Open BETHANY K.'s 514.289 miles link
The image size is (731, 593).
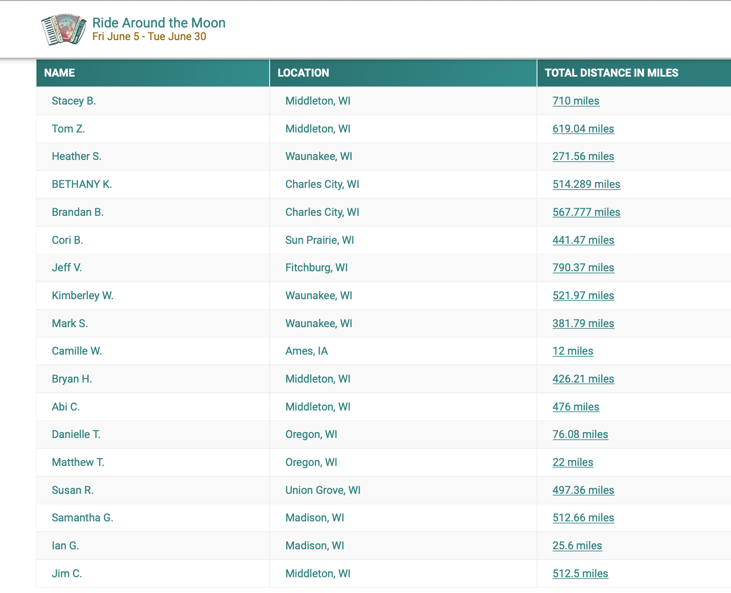click(586, 184)
